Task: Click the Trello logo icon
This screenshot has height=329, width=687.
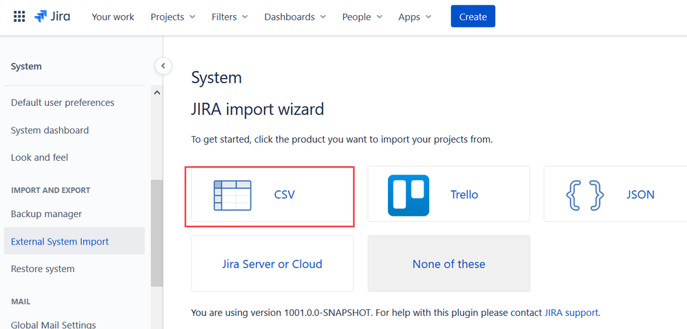Action: click(408, 195)
